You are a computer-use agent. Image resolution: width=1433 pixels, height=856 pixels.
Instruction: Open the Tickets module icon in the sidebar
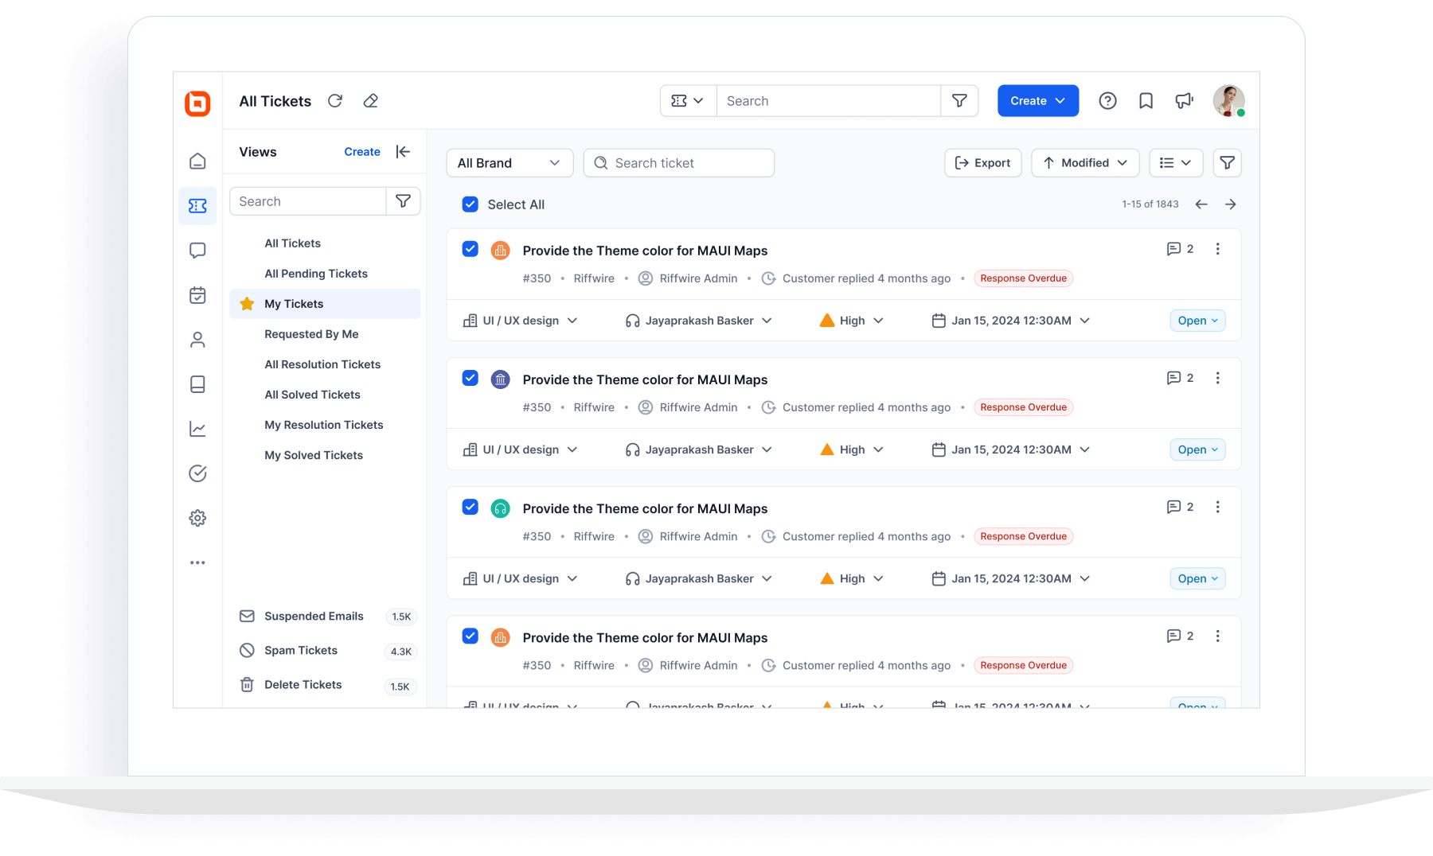[197, 206]
